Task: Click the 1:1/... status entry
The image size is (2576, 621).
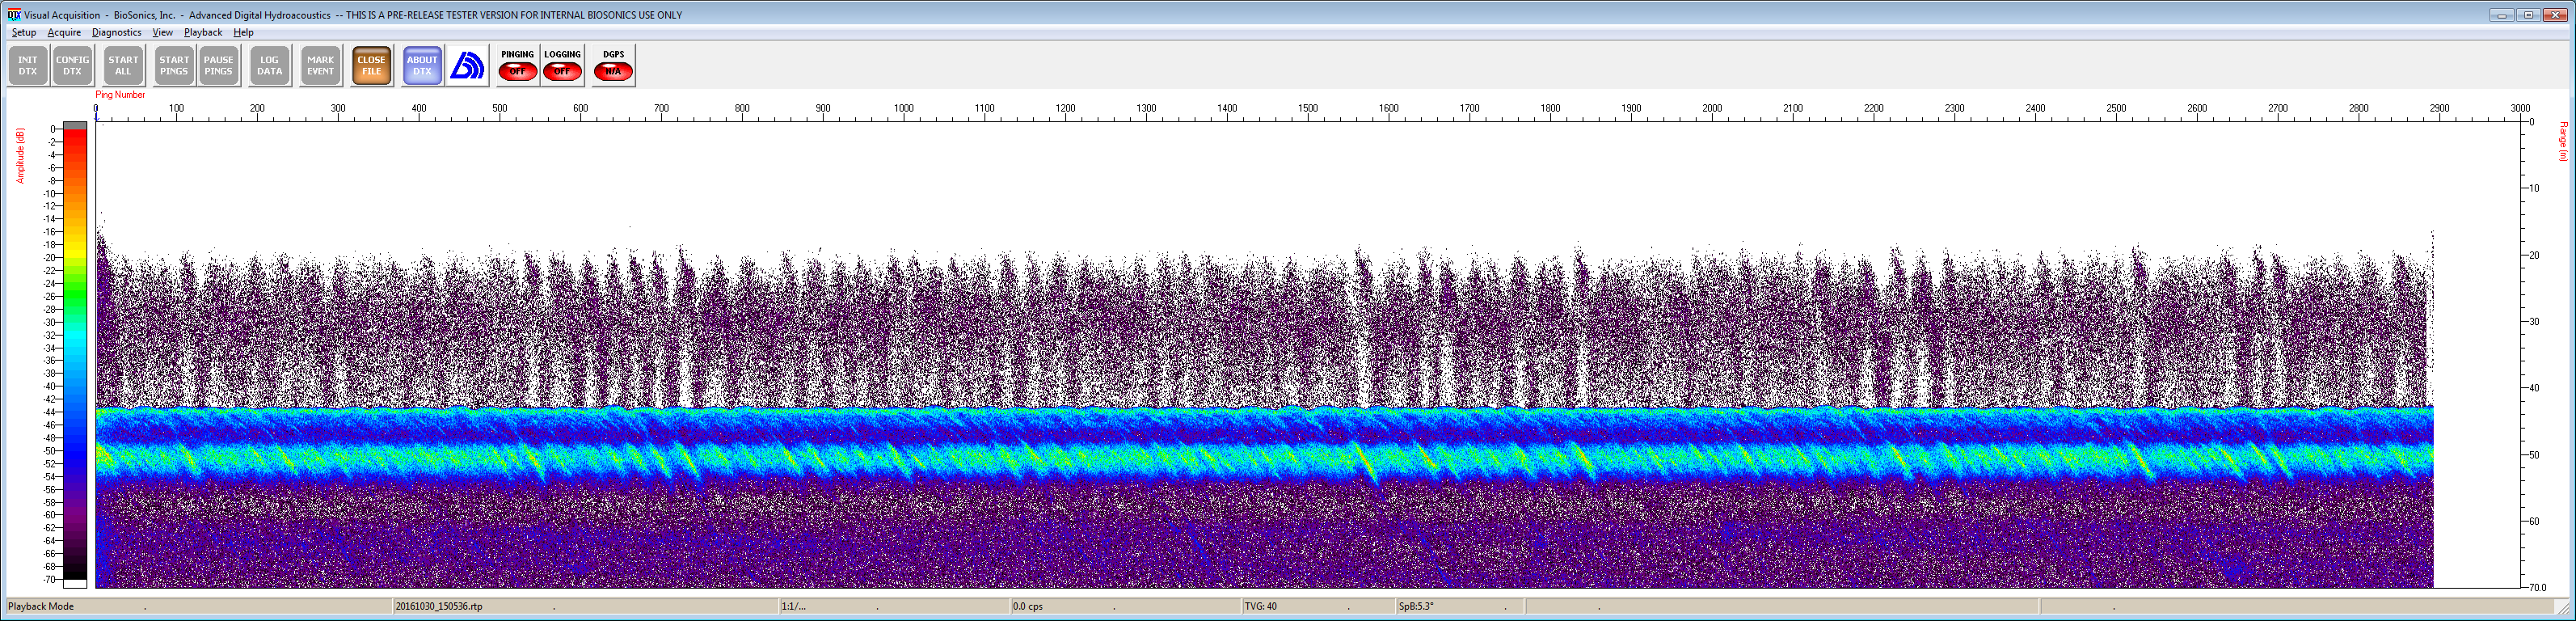Action: click(x=793, y=606)
